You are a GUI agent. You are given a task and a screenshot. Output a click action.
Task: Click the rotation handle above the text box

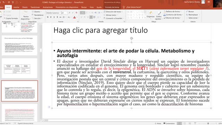131,38
